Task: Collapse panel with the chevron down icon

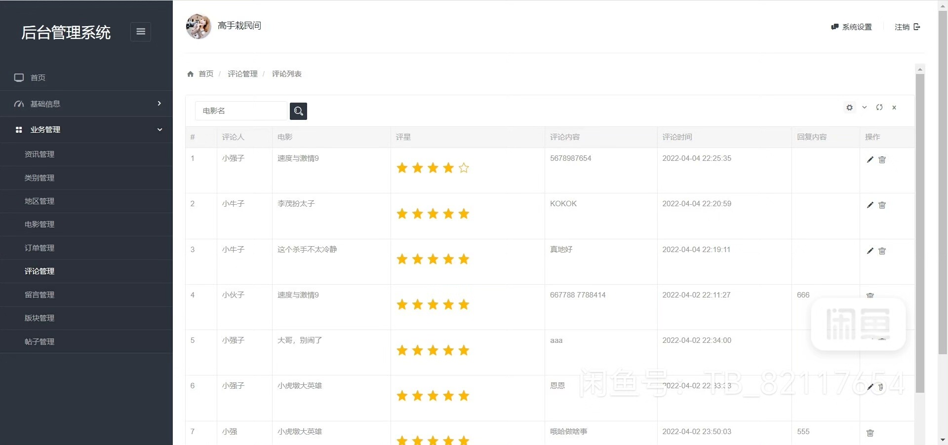Action: click(x=865, y=108)
